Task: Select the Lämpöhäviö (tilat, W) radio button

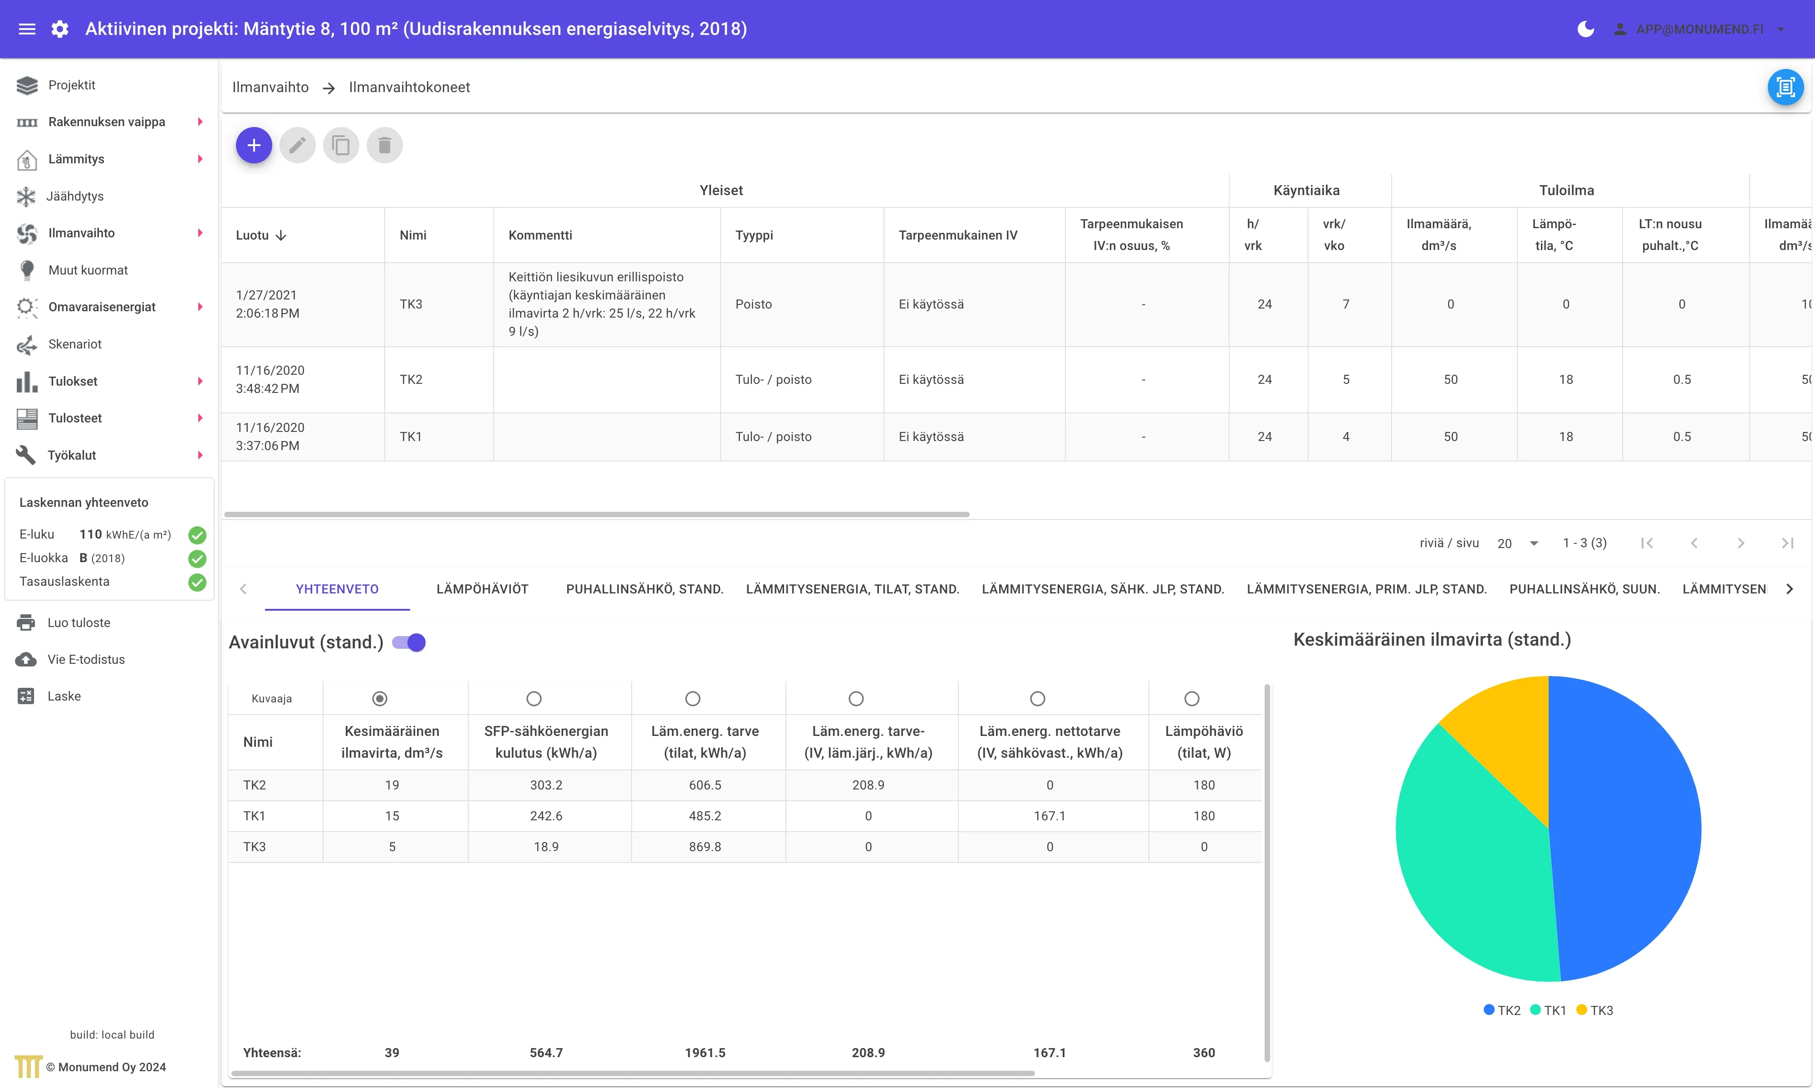Action: 1192,699
